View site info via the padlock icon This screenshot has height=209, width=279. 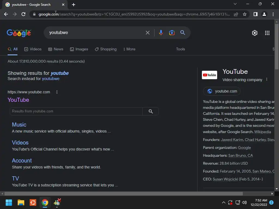click(34, 14)
